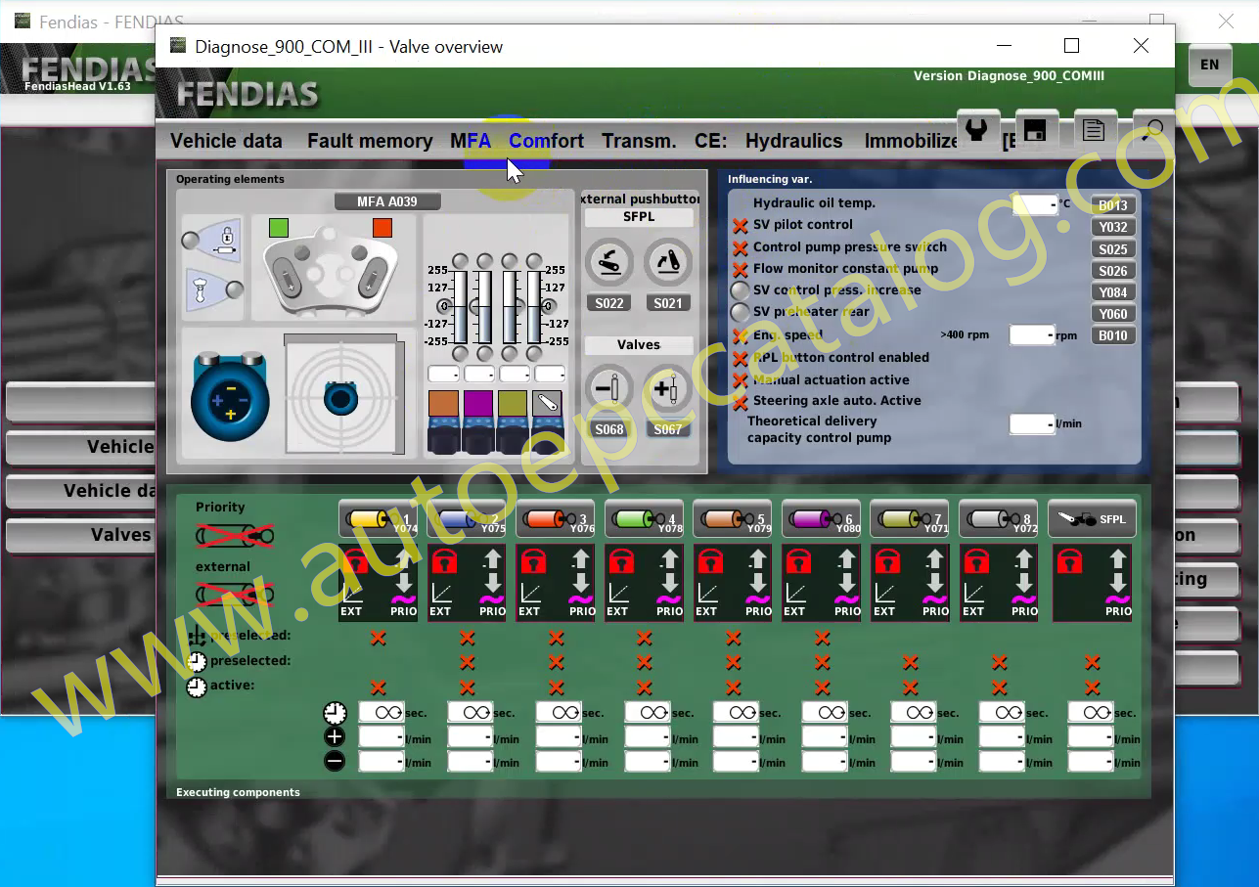The image size is (1259, 887).
Task: Select the yellow valve 1 Y074 button
Action: pyautogui.click(x=379, y=519)
